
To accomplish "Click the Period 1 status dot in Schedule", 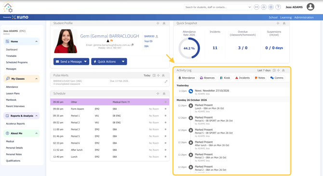I will 165,116.
